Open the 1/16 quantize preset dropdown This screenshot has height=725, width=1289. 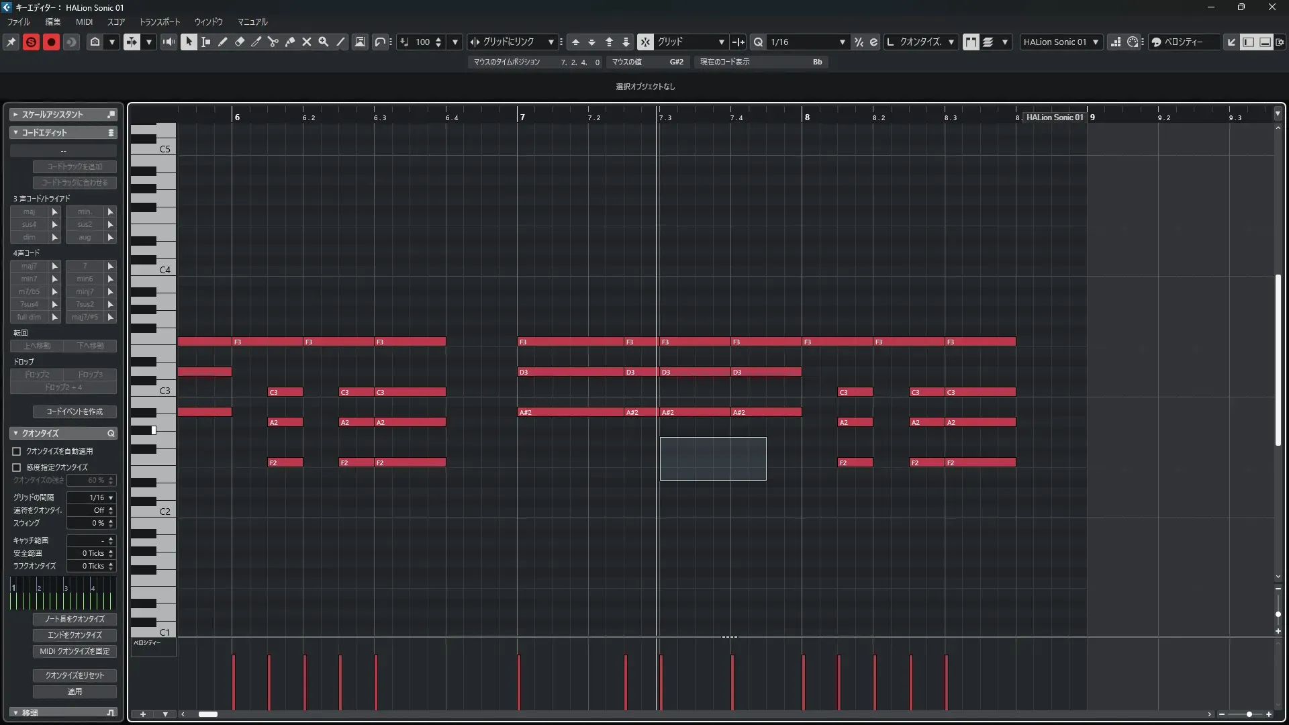[x=842, y=42]
